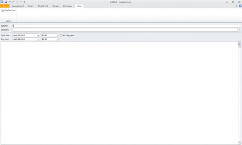The height and width of the screenshot is (145, 242).
Task: Click the Save icon in quick access toolbar
Action: pos(6,2)
